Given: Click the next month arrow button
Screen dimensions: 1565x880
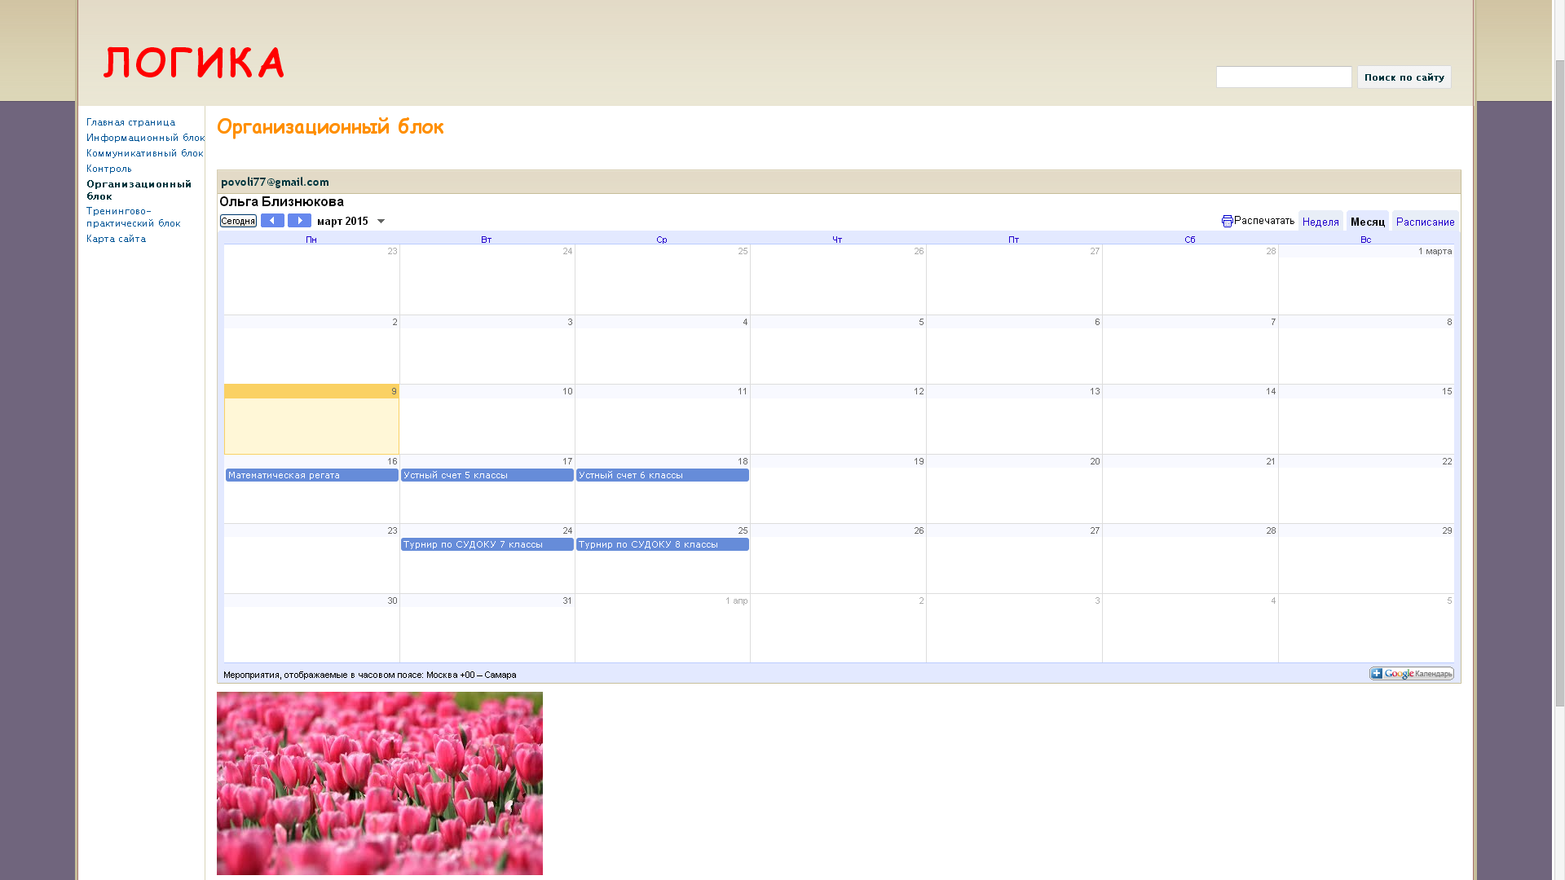Looking at the screenshot, I should [299, 221].
